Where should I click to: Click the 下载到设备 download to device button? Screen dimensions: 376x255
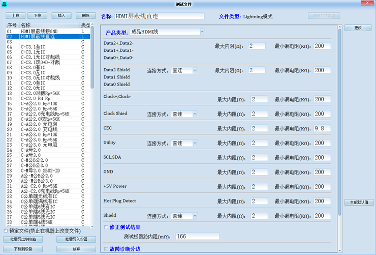coord(23,249)
